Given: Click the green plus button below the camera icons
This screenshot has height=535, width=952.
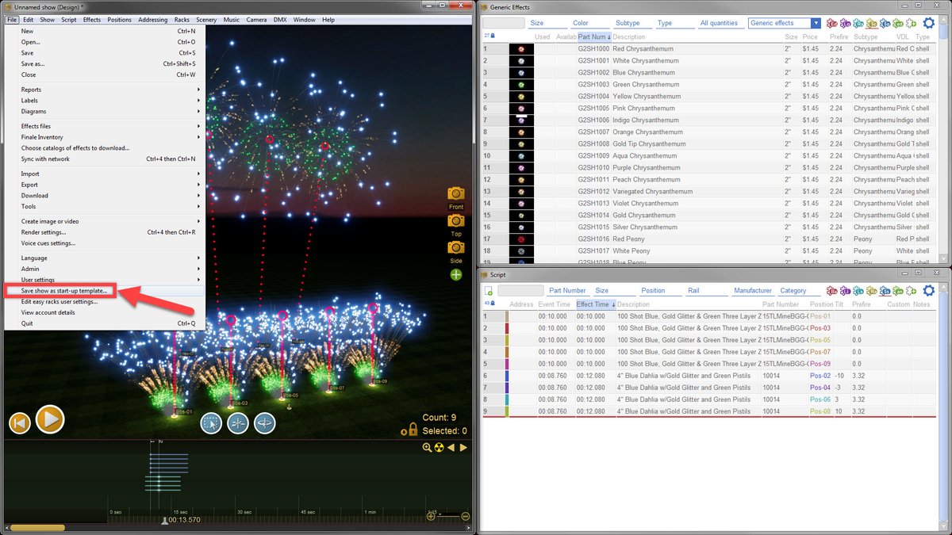Looking at the screenshot, I should (x=455, y=274).
